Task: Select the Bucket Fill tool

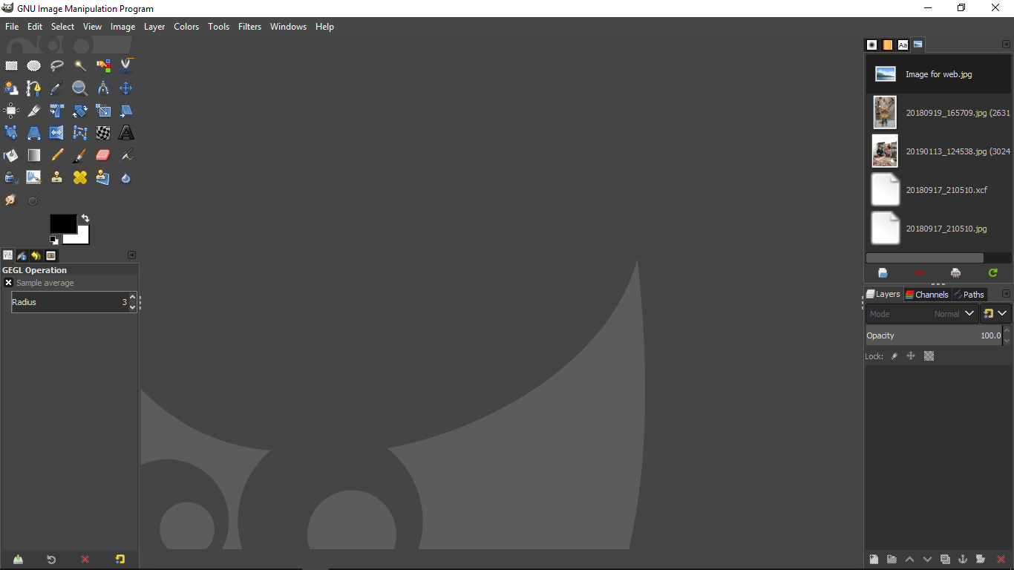Action: coord(11,155)
